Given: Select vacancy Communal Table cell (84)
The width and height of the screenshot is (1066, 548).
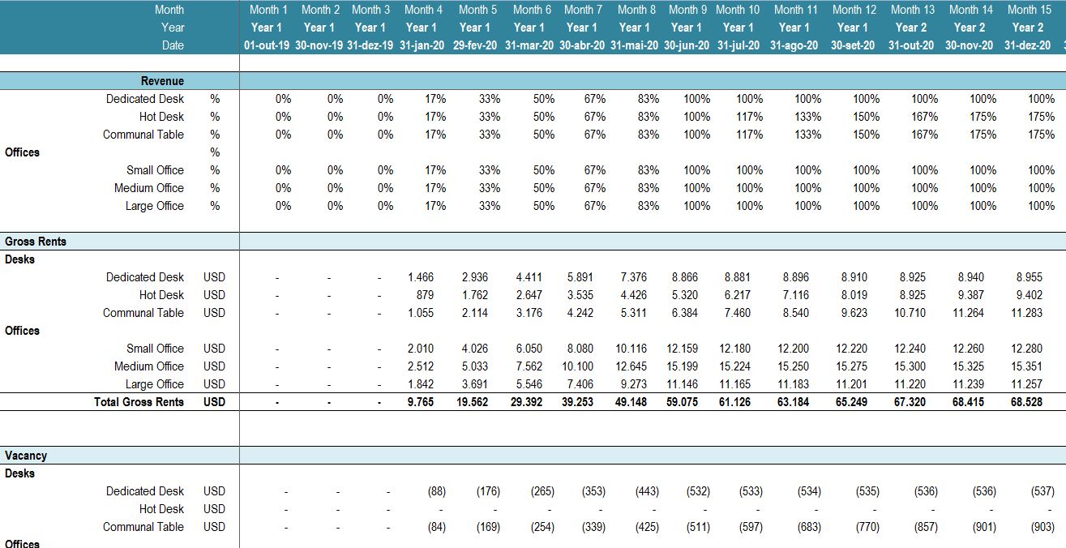Looking at the screenshot, I should [x=436, y=527].
